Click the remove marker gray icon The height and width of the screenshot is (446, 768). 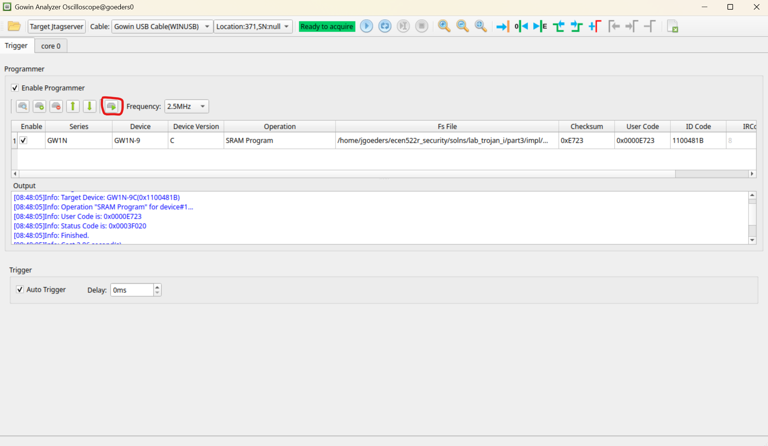click(x=650, y=26)
